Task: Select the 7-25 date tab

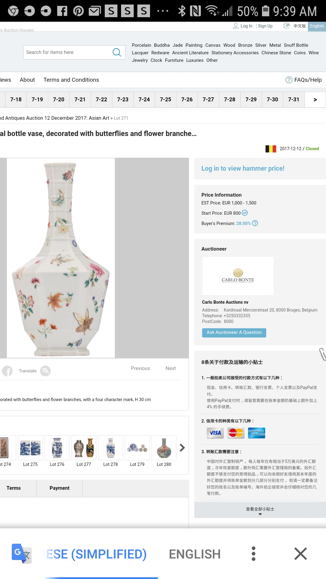Action: (x=165, y=100)
